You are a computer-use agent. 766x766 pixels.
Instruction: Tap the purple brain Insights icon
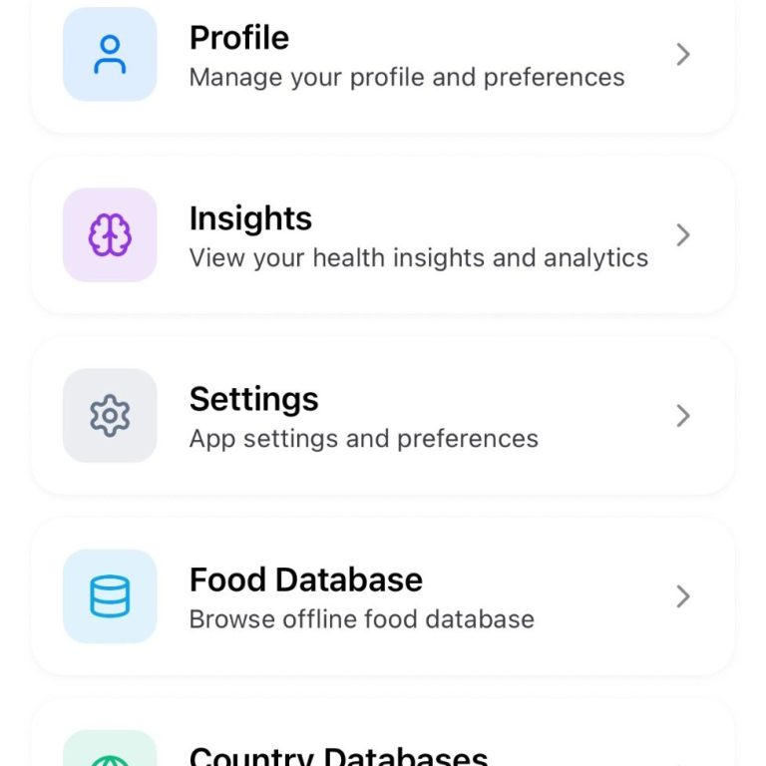110,235
